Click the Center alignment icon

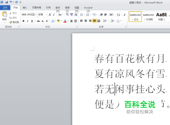click(86, 21)
